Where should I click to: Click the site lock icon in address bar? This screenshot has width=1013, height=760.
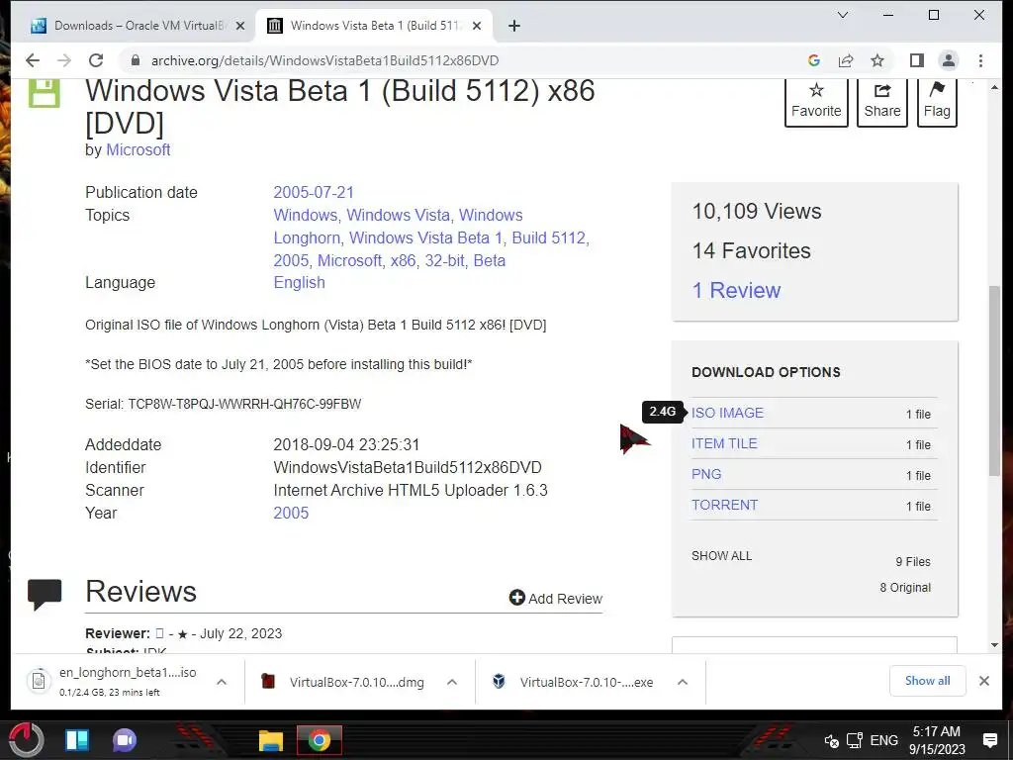point(135,60)
